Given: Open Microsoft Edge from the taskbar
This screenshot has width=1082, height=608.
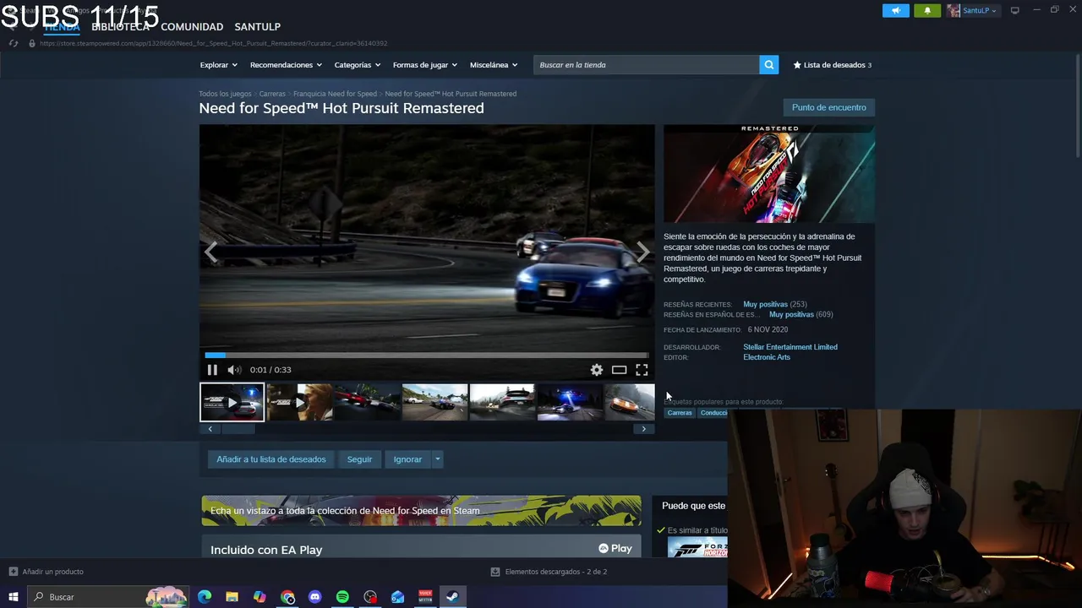Looking at the screenshot, I should click(x=205, y=597).
